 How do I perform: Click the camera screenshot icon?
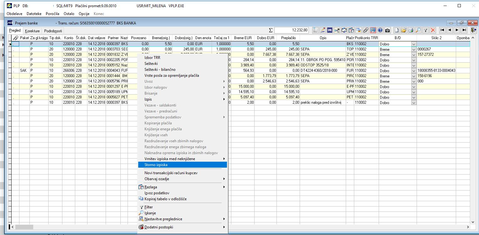387,30
